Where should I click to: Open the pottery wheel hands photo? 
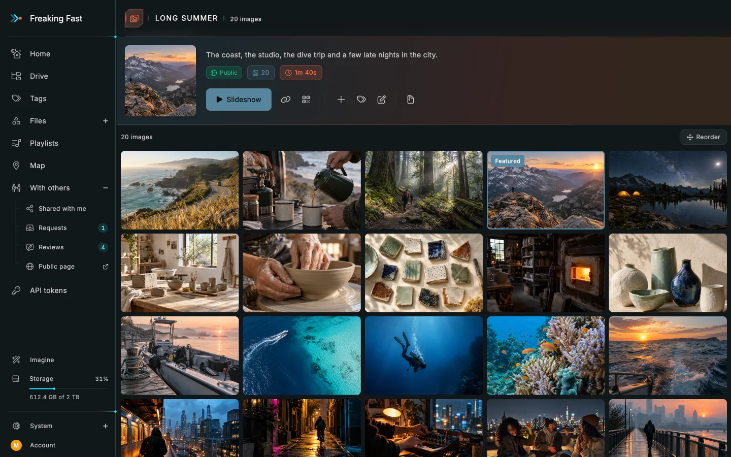302,273
